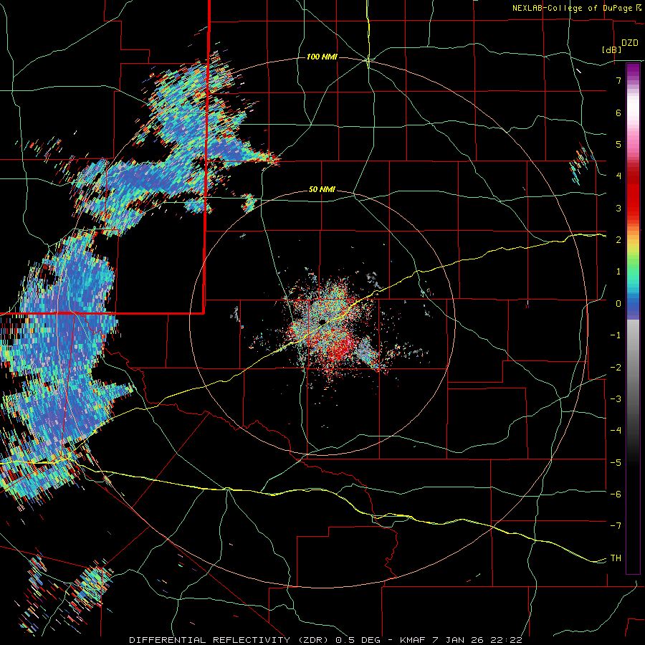Click the ZDR color scale bar
The width and height of the screenshot is (645, 645).
click(x=633, y=318)
